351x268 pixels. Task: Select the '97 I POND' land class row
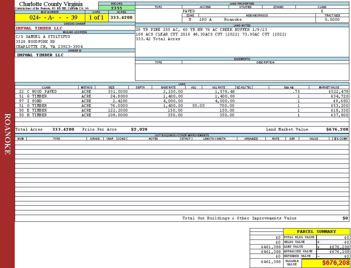pos(30,101)
